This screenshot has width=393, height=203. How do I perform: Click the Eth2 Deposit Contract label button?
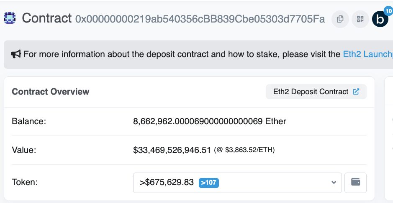[x=316, y=92]
